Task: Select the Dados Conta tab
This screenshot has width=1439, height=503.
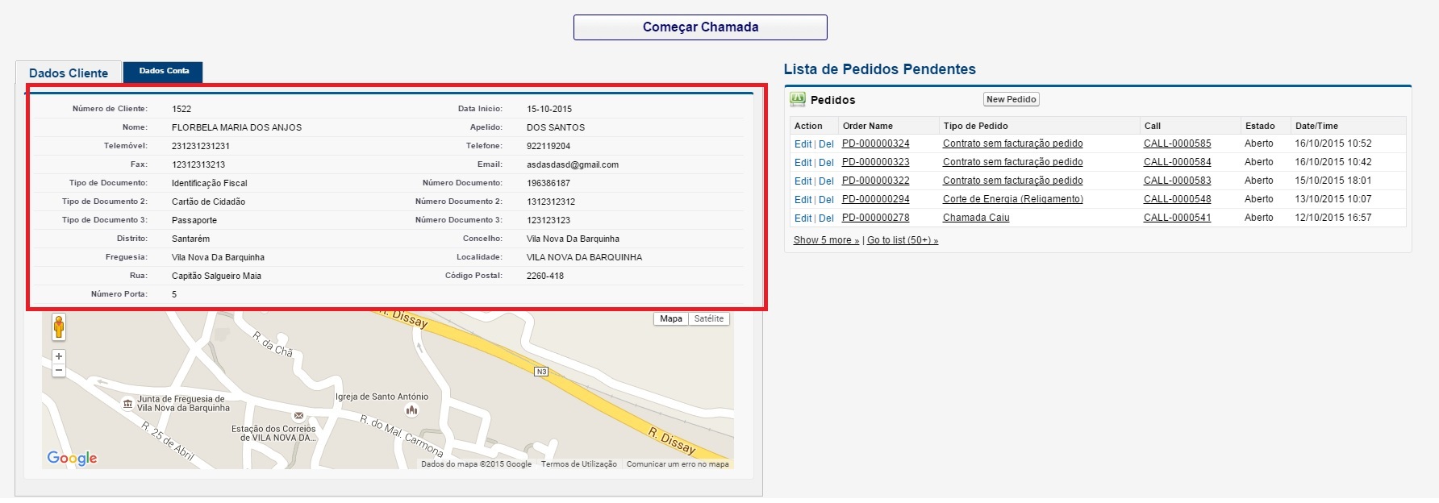Action: [164, 71]
